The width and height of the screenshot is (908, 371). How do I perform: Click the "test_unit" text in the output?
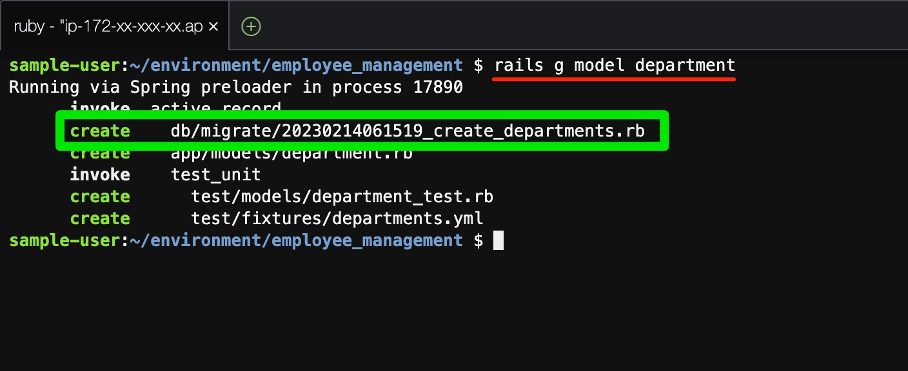click(x=215, y=175)
